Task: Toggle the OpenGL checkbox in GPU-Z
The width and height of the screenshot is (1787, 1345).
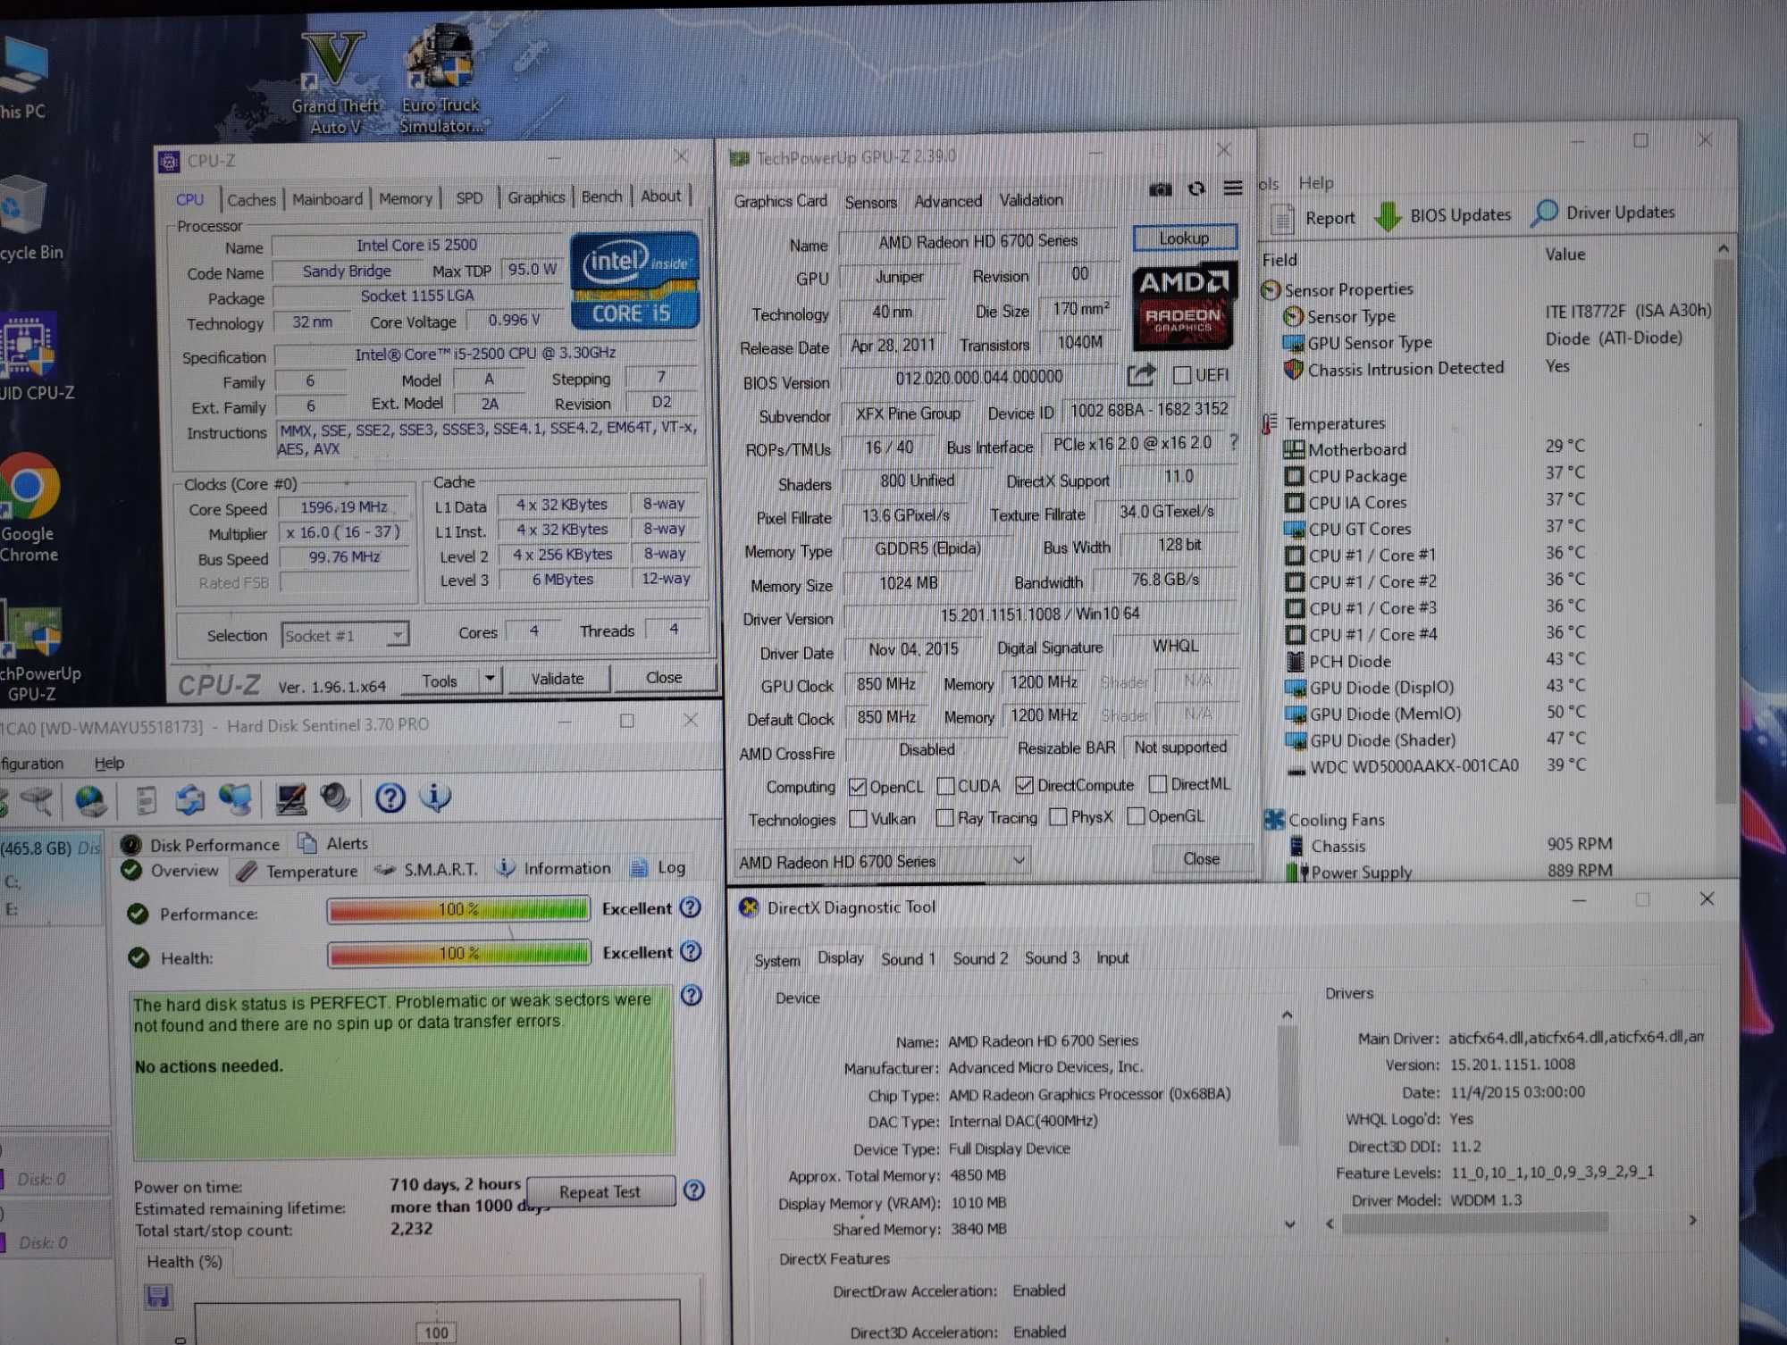Action: (1136, 816)
